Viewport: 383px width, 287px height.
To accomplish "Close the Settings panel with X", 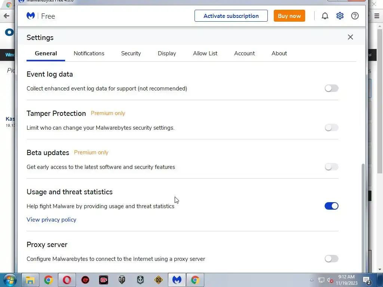I will click(x=350, y=37).
